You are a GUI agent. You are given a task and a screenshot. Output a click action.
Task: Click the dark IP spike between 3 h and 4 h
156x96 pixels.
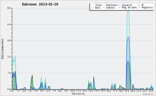[32, 75]
